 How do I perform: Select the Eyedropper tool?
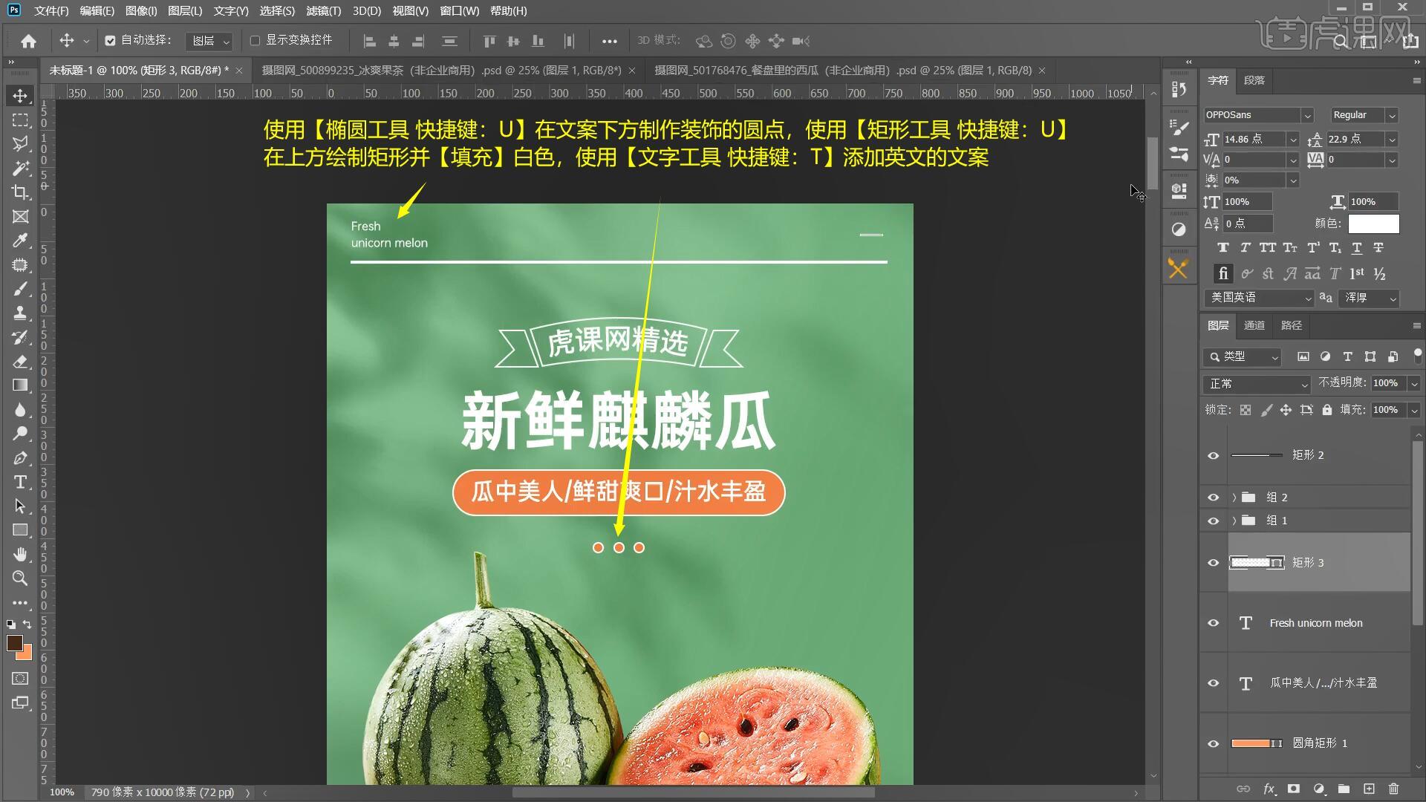coord(20,241)
